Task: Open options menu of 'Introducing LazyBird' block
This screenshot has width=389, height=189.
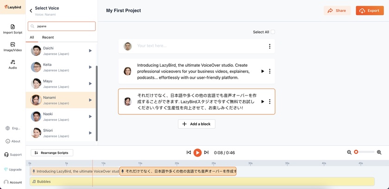Action: coord(270,71)
